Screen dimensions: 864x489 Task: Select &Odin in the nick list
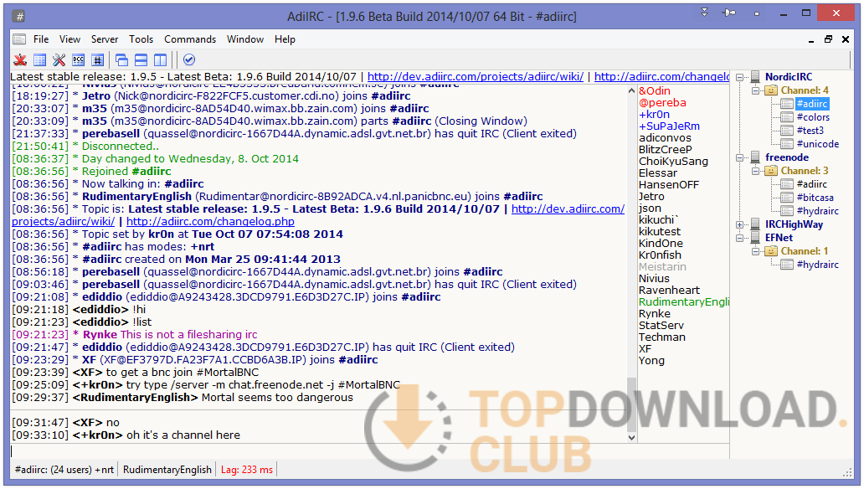[x=655, y=91]
